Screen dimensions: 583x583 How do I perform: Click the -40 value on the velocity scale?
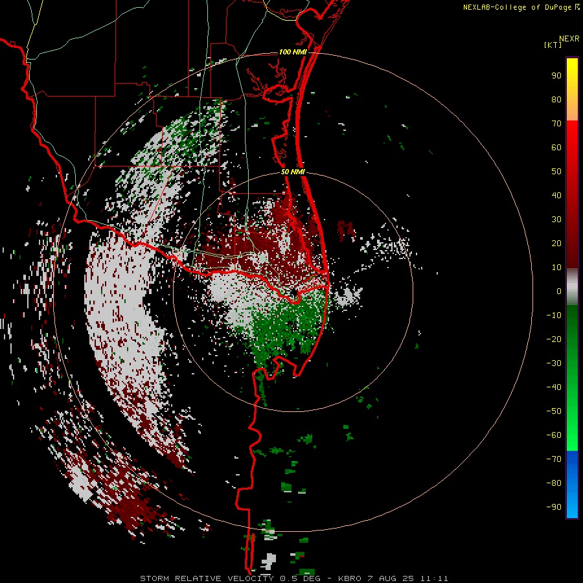point(554,387)
